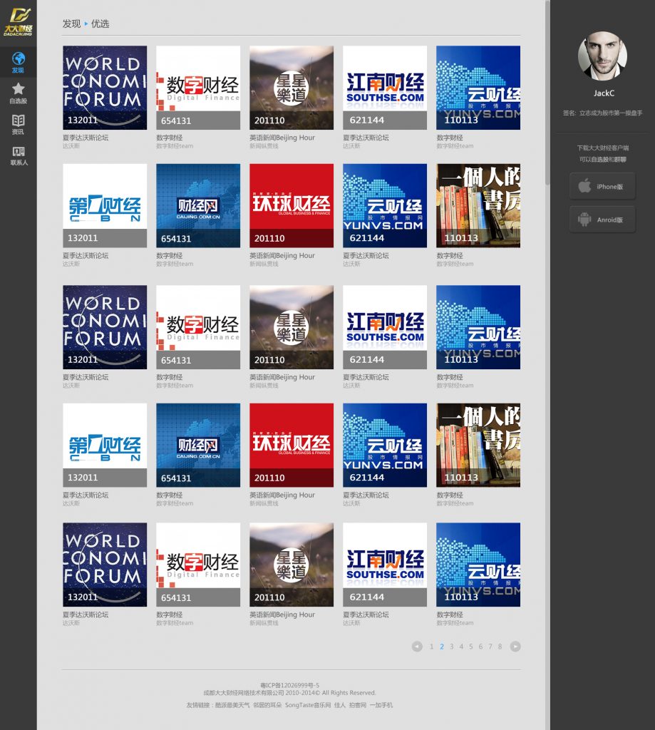The width and height of the screenshot is (655, 730).
Task: Open the 佳人 footer link
Action: pos(340,705)
